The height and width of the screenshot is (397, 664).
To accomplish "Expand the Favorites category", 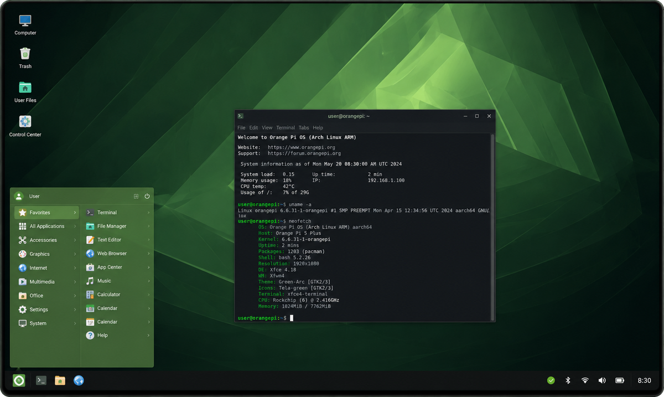I will (47, 213).
